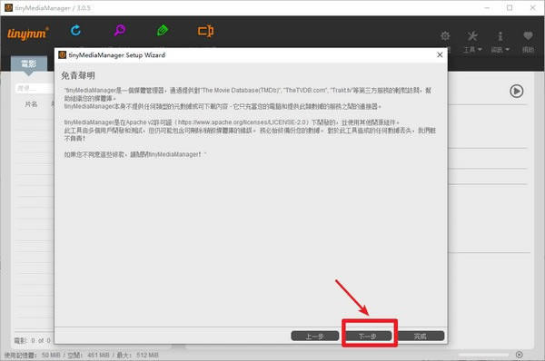
Task: Click the heart donate icon
Action: 528,35
